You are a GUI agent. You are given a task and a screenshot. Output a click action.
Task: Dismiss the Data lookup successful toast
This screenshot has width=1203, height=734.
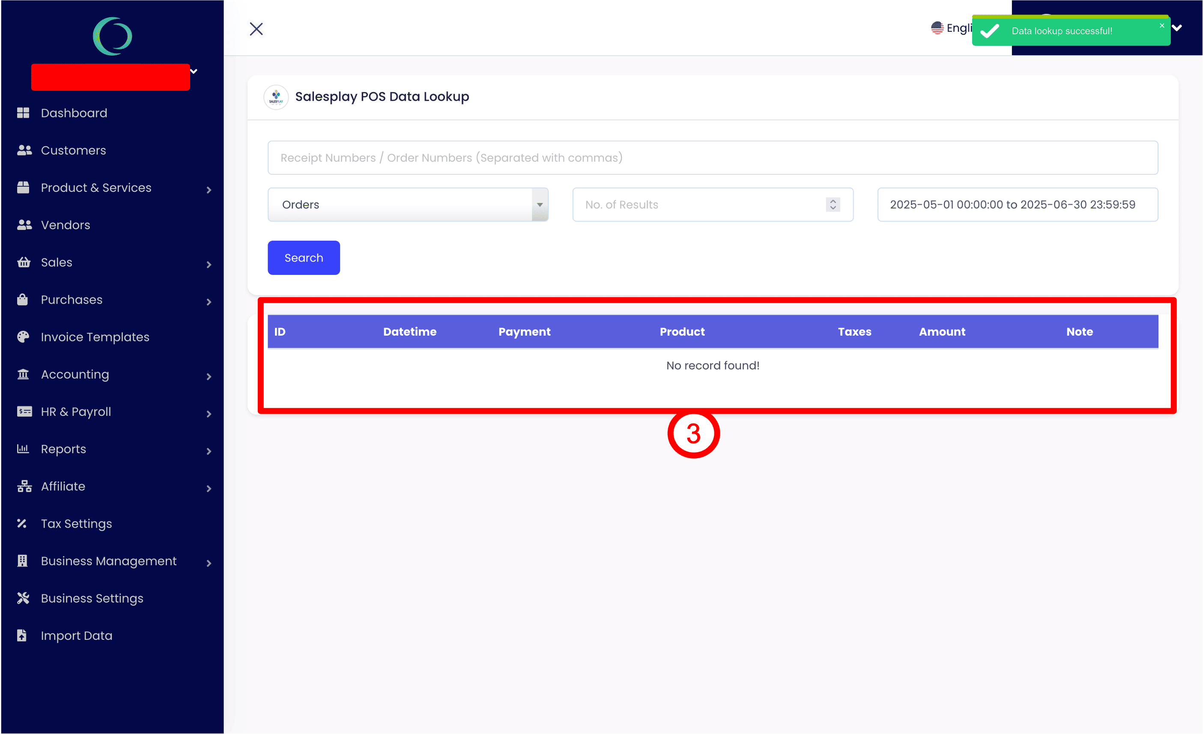1161,25
